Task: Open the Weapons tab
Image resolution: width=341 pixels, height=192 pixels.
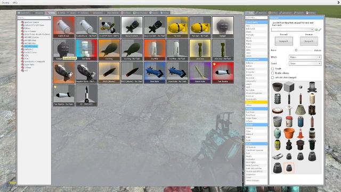Action: click(x=38, y=13)
